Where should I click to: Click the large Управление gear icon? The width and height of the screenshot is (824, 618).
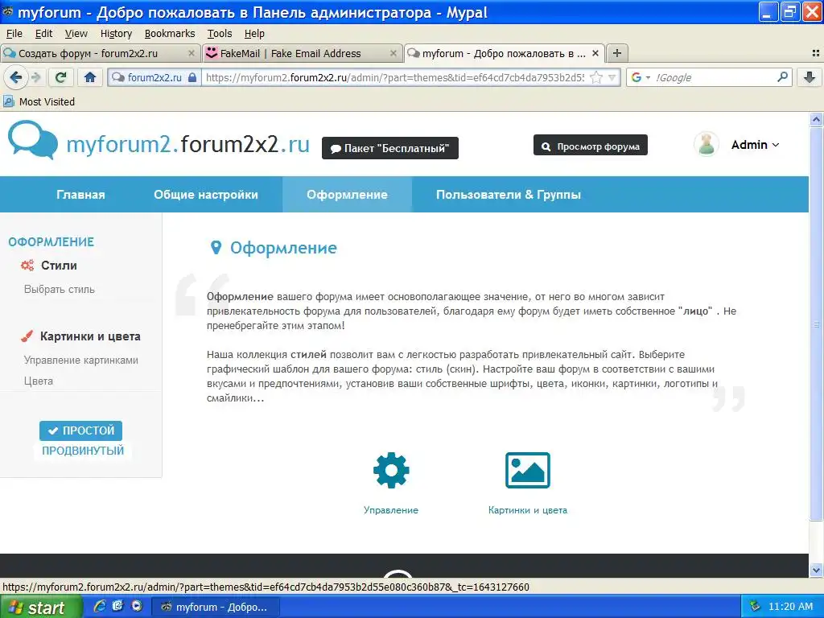pos(391,470)
